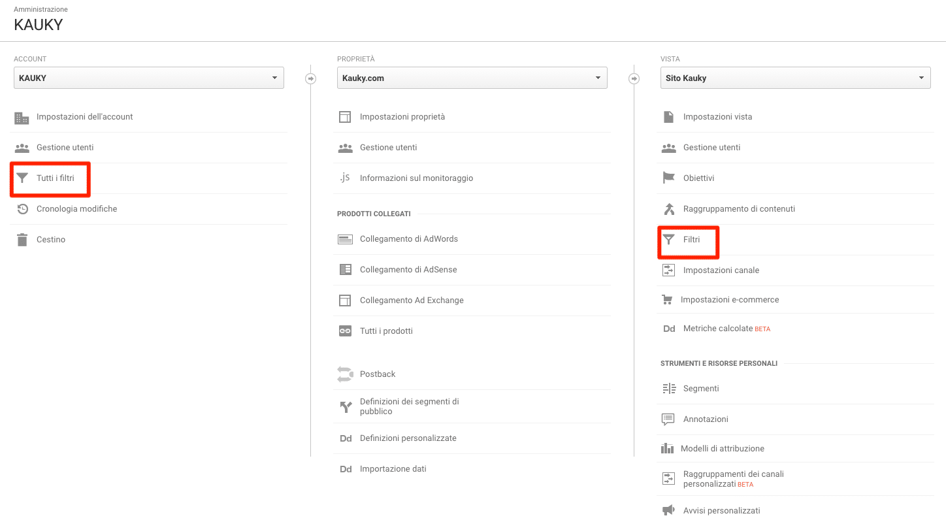Viewport: 946px width, 520px height.
Task: Click the trash bin icon for Cestino
Action: point(22,240)
